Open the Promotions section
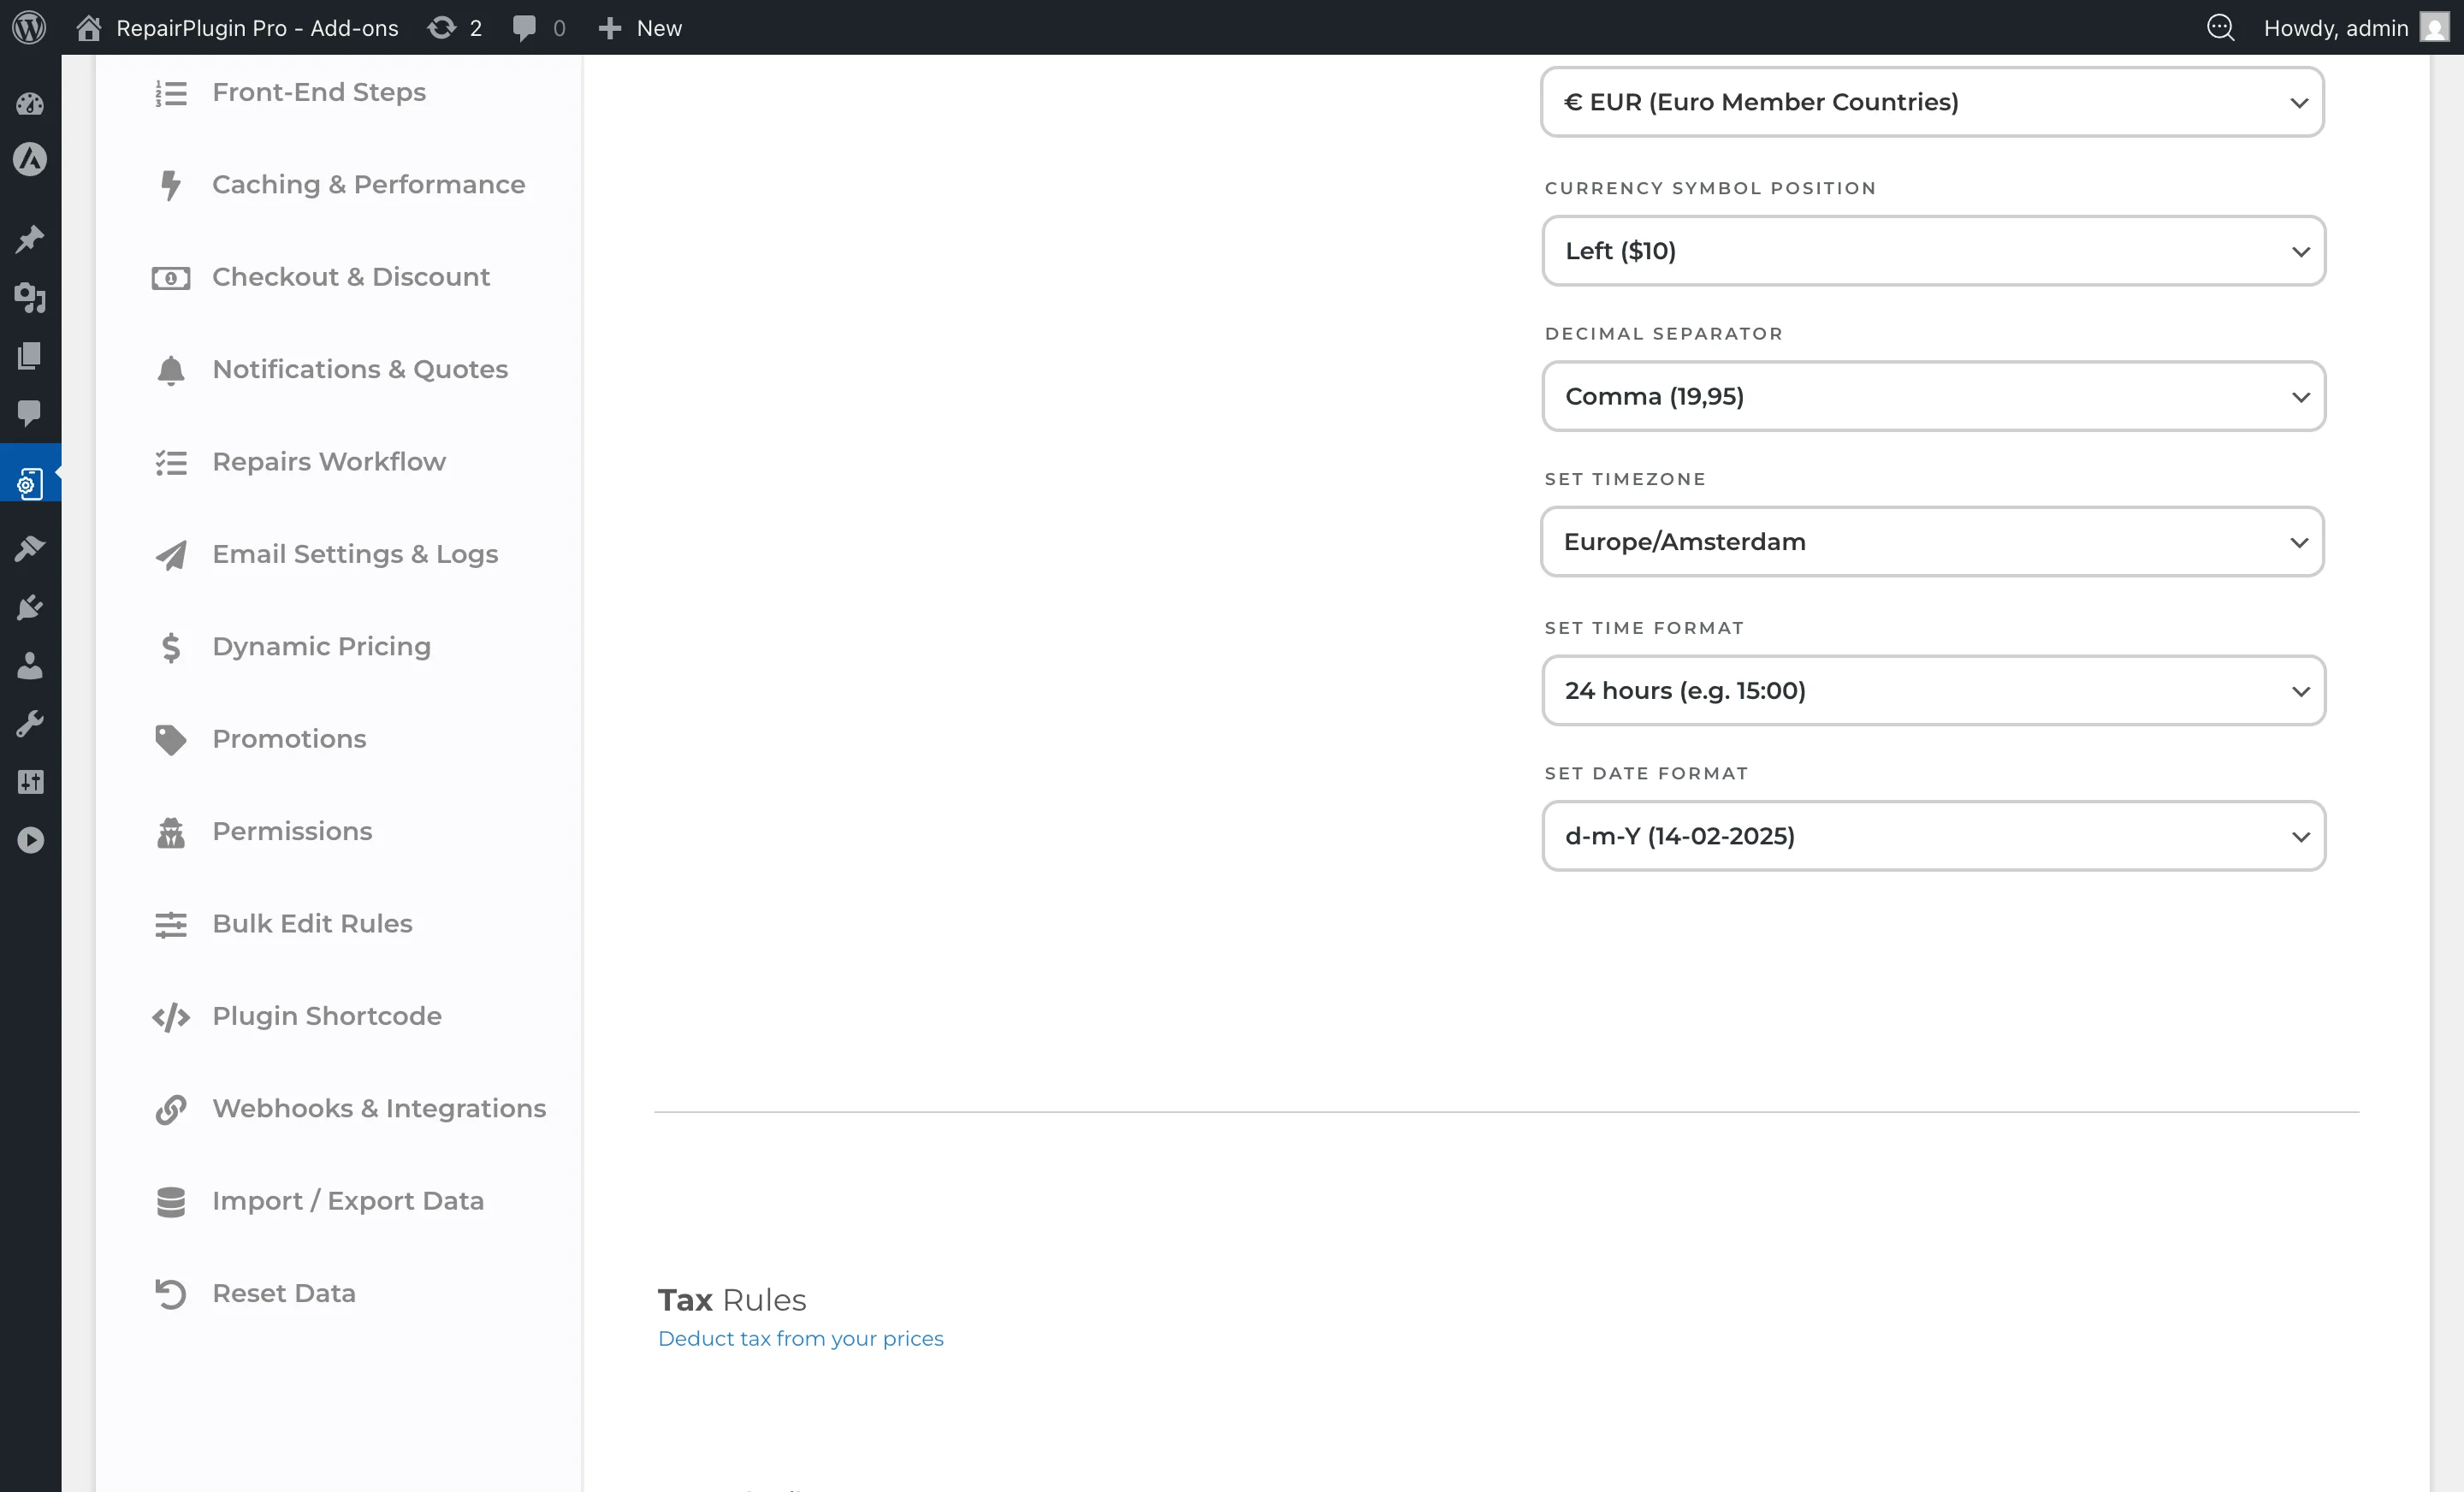The width and height of the screenshot is (2464, 1492). [289, 739]
